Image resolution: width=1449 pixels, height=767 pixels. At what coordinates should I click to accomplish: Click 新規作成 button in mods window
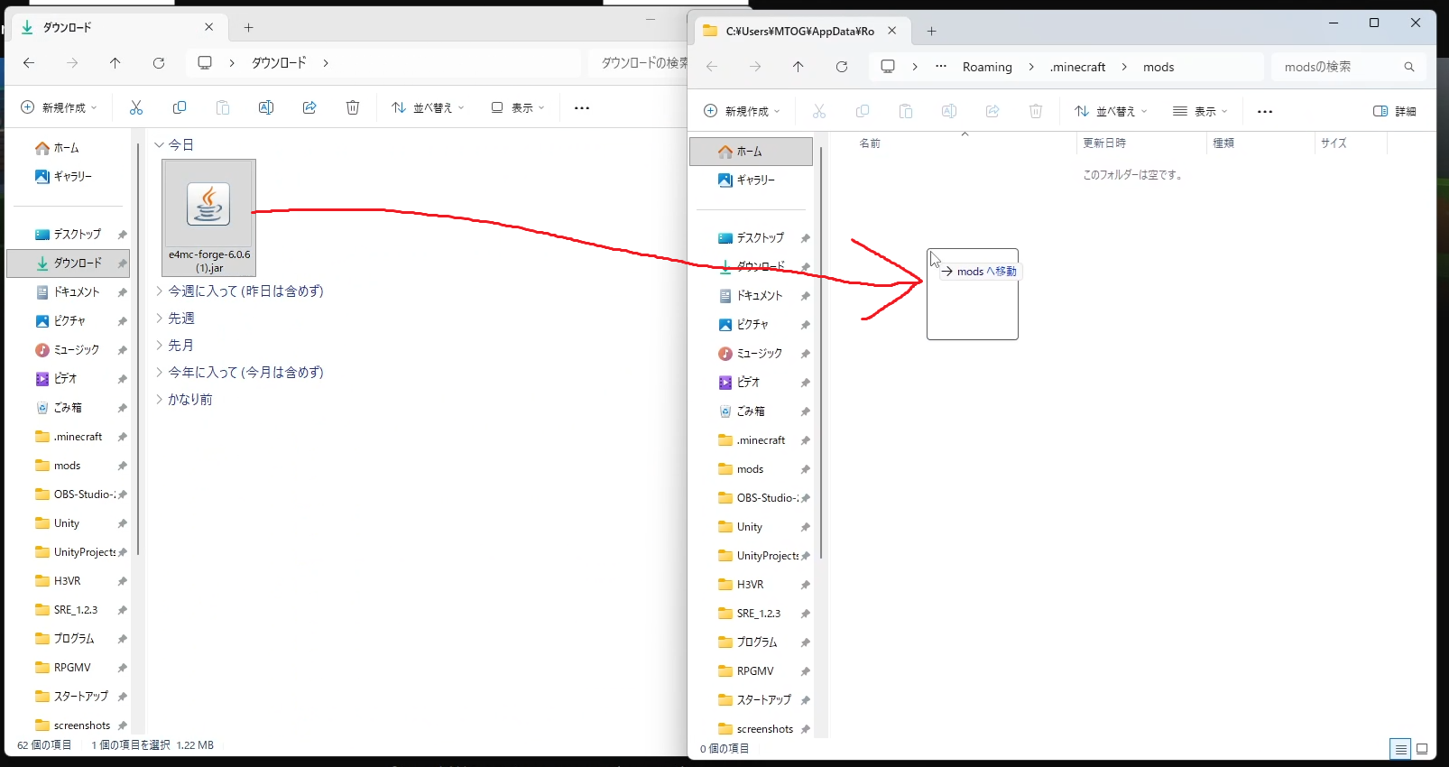click(x=741, y=111)
